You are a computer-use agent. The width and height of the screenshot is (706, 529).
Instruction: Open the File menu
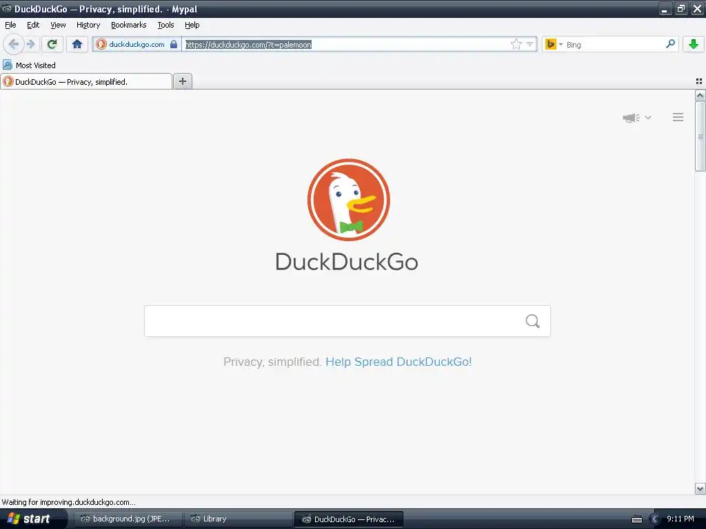point(10,25)
